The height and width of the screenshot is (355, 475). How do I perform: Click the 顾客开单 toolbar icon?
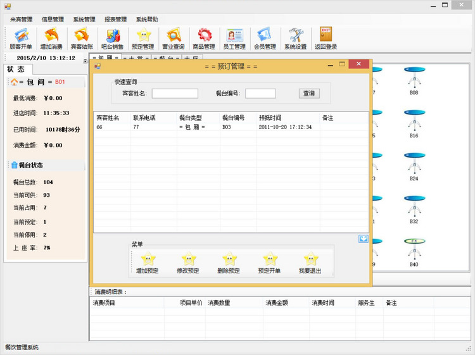coord(21,38)
